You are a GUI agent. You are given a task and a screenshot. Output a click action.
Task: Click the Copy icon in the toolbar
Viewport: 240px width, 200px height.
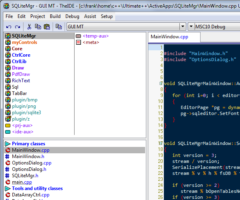point(38,27)
